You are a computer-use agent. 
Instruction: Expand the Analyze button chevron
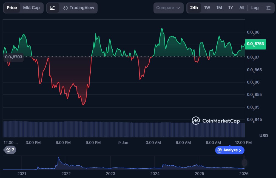click(240, 150)
